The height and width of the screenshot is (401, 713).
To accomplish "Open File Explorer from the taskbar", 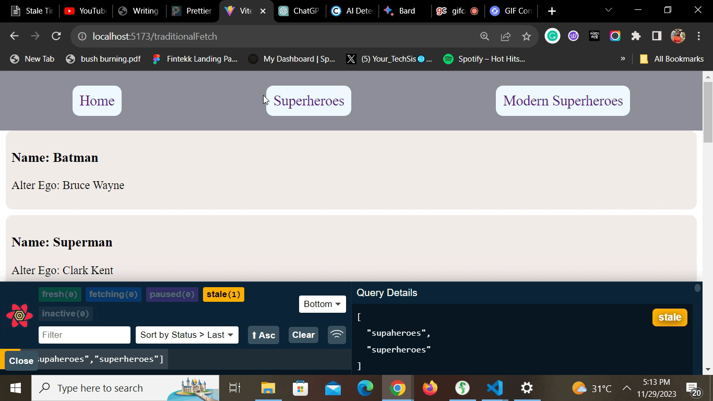I will [x=268, y=388].
